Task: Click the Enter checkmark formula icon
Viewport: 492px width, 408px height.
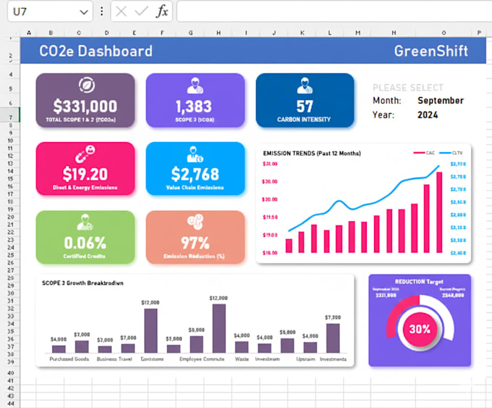Action: [x=141, y=12]
